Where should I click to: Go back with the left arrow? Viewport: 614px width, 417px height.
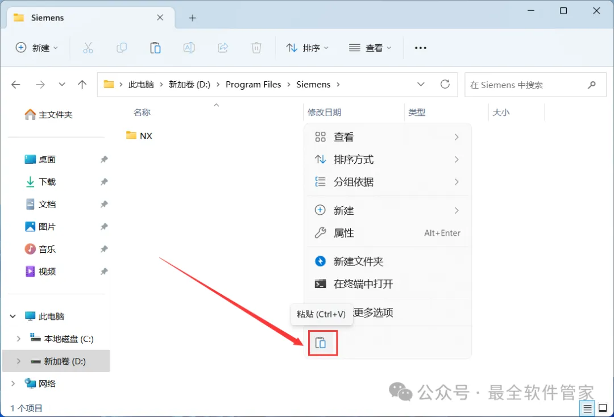16,85
